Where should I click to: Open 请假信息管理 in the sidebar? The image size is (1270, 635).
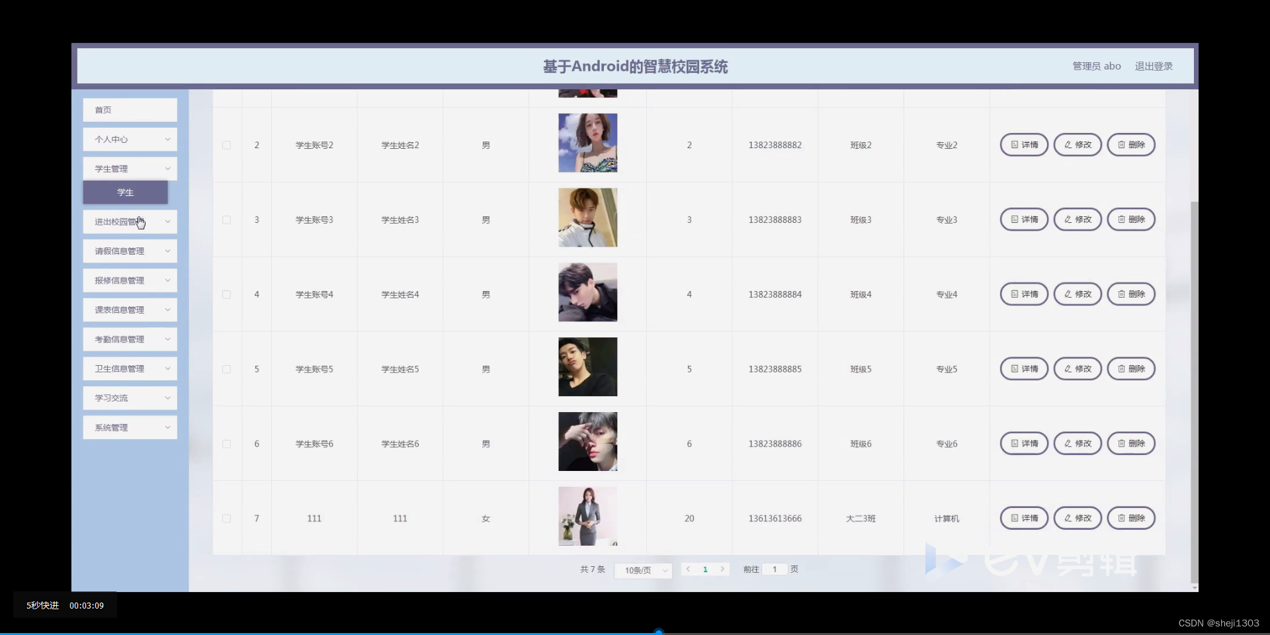[129, 251]
